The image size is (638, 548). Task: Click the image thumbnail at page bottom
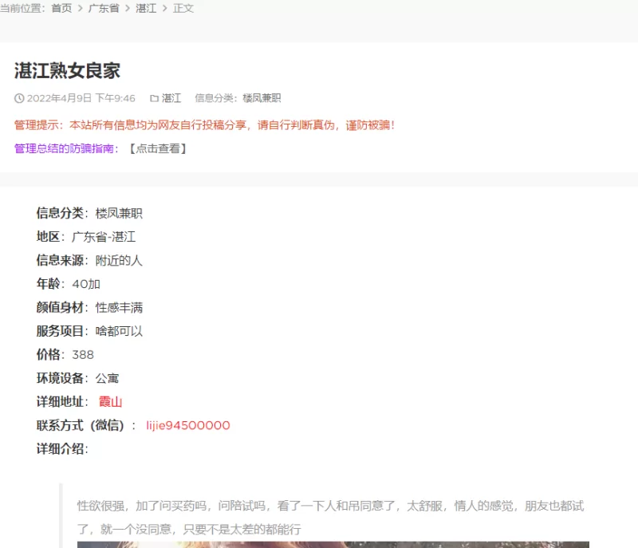click(x=333, y=544)
